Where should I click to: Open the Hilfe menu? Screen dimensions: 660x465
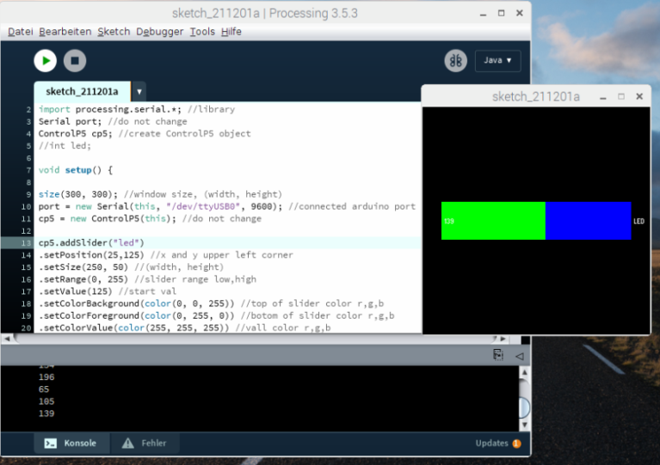point(231,31)
